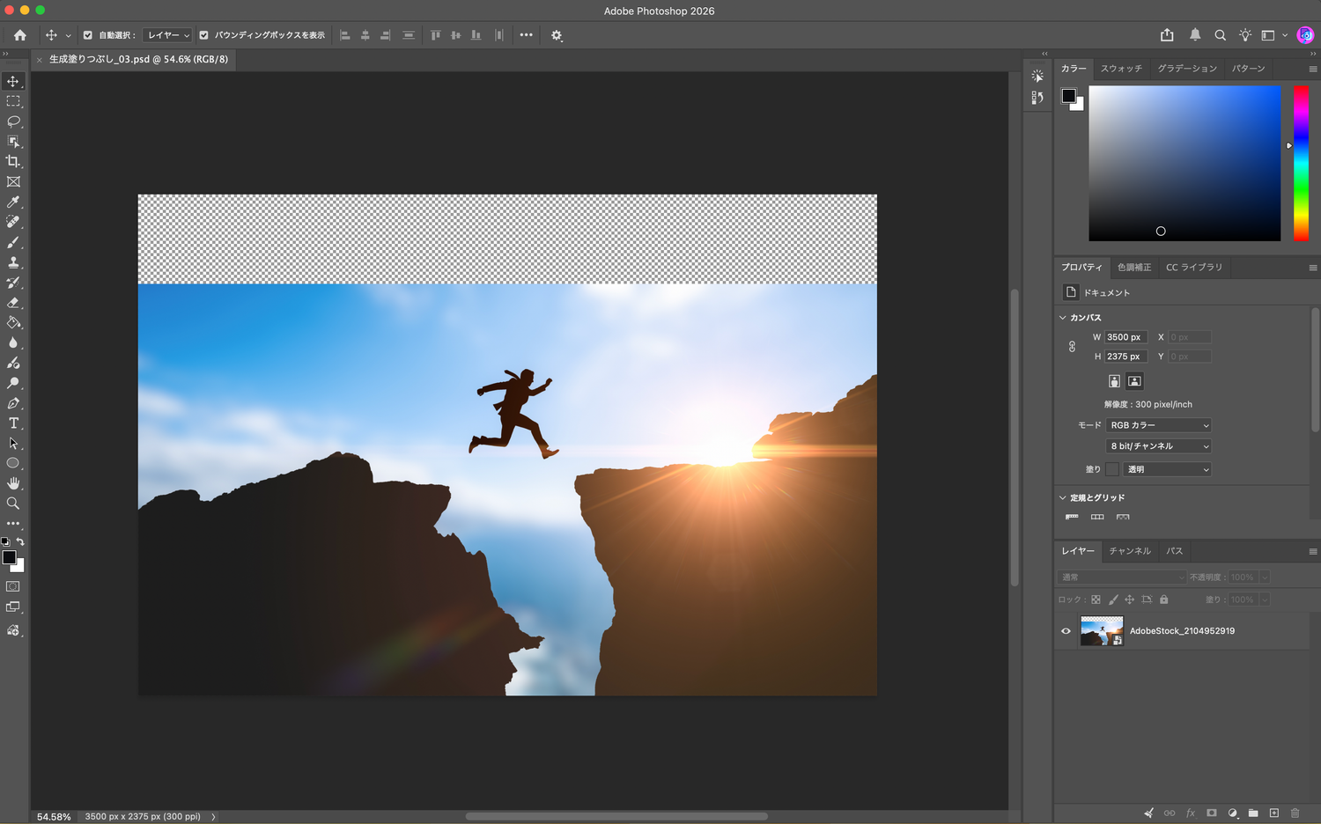Image resolution: width=1321 pixels, height=824 pixels.
Task: Hide the AdobeStock_2104952919 layer
Action: 1066,631
